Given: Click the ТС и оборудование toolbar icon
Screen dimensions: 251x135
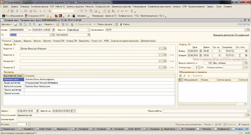Looking at the screenshot, I should point(13,15).
